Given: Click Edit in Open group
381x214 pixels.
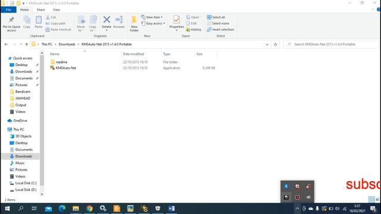Looking at the screenshot, I should [192, 24].
